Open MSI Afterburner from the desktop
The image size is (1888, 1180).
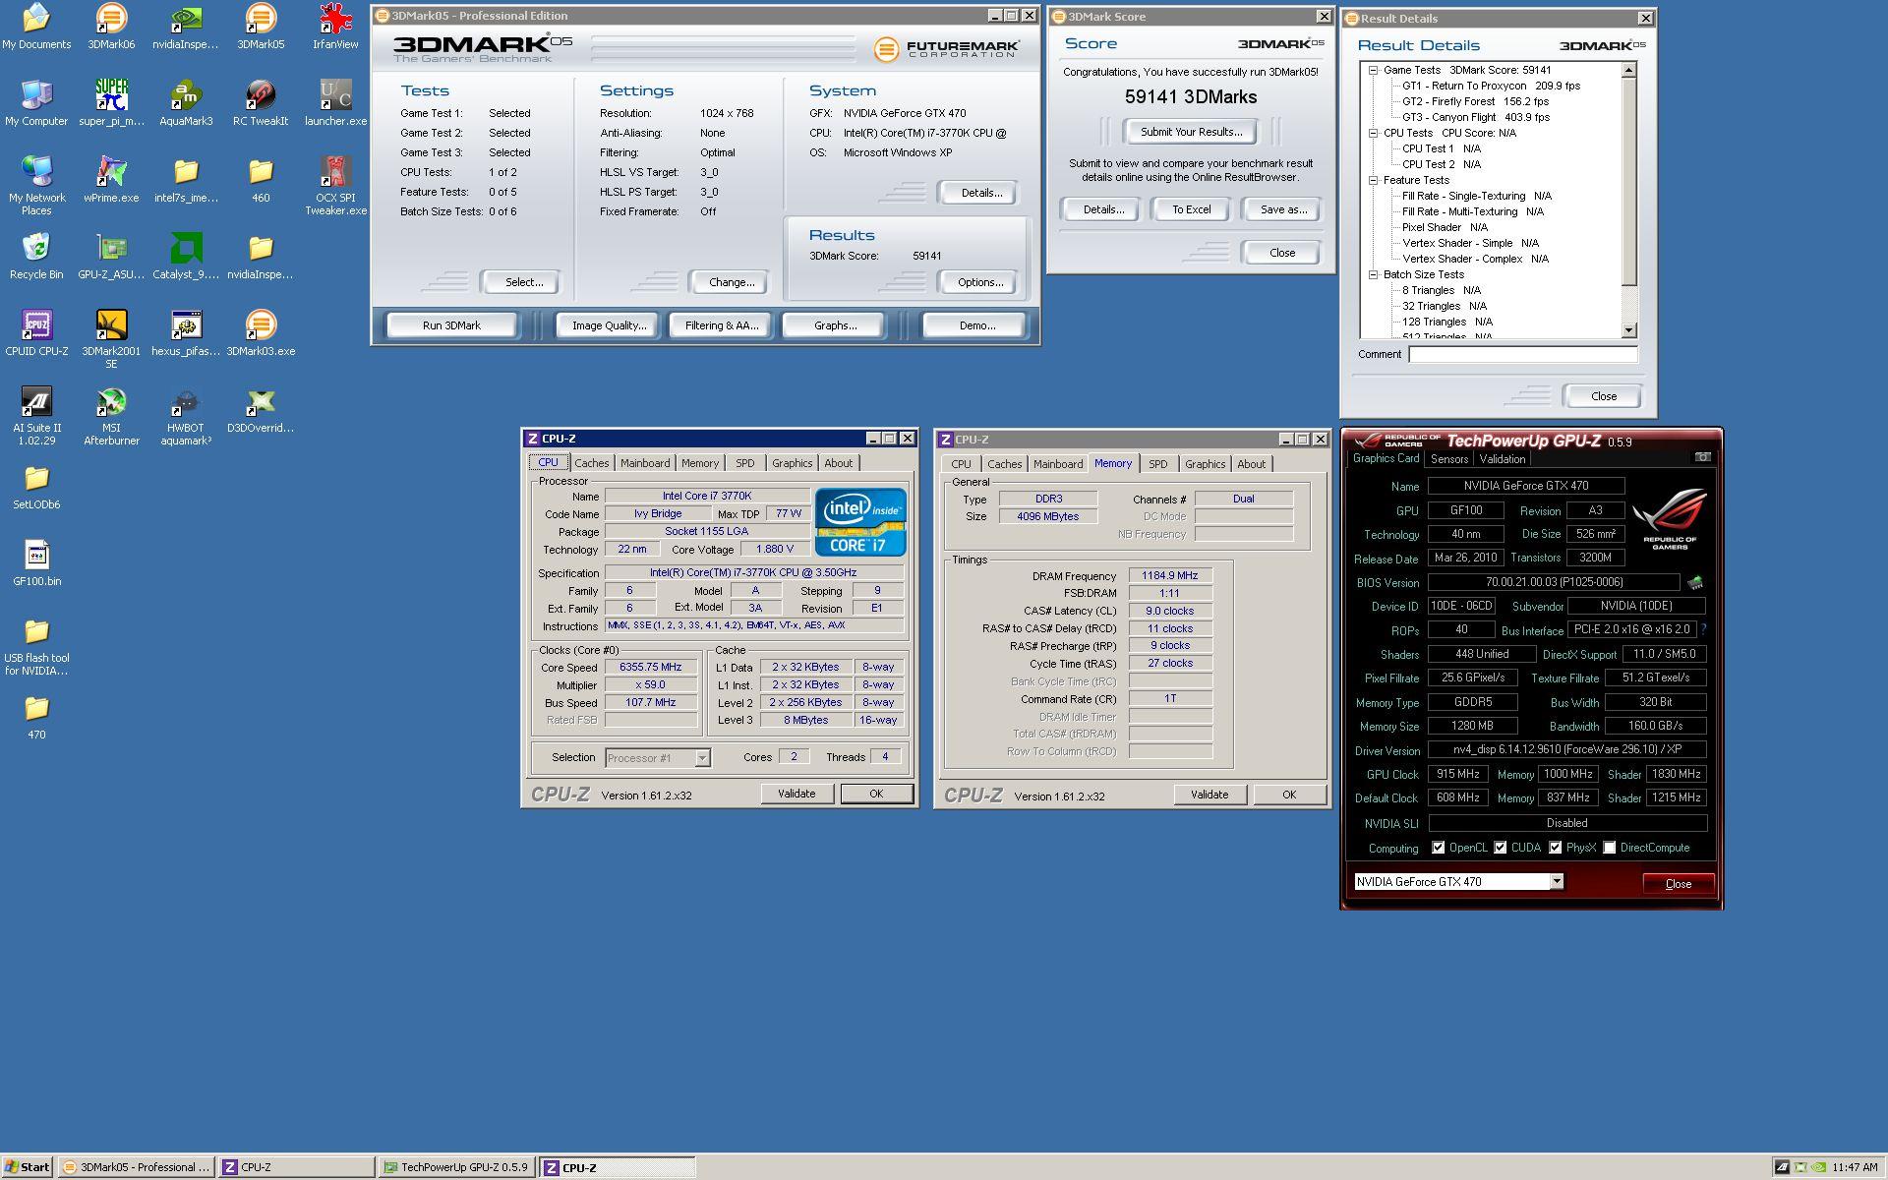(111, 416)
